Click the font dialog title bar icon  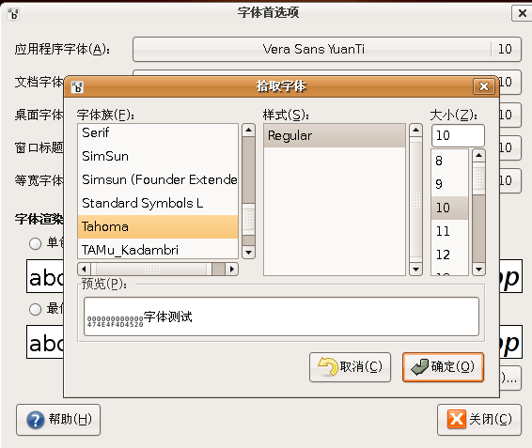tap(77, 87)
